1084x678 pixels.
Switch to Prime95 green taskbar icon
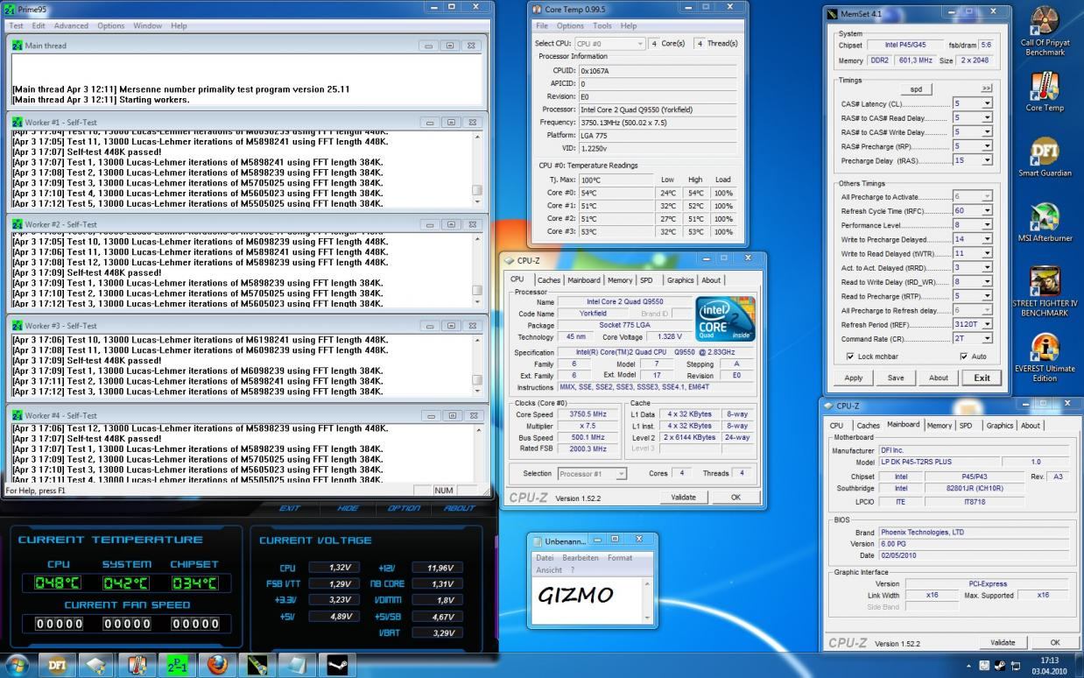coord(177,665)
